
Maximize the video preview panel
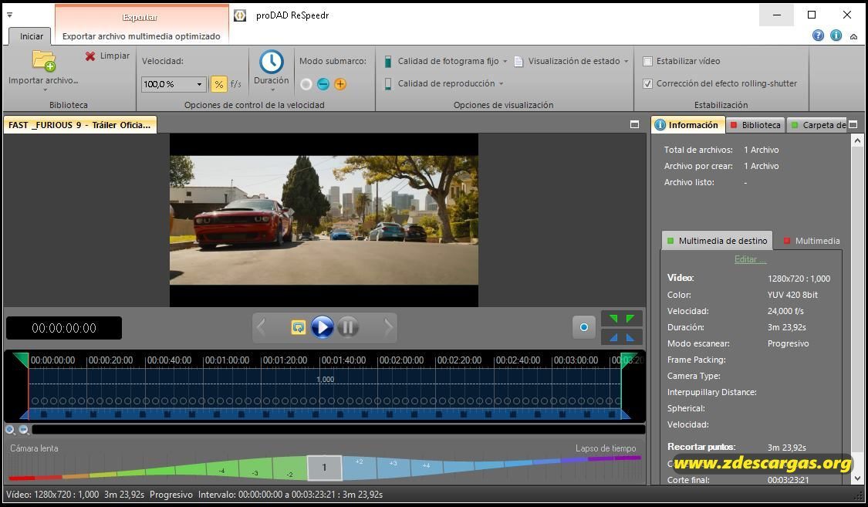coord(634,124)
